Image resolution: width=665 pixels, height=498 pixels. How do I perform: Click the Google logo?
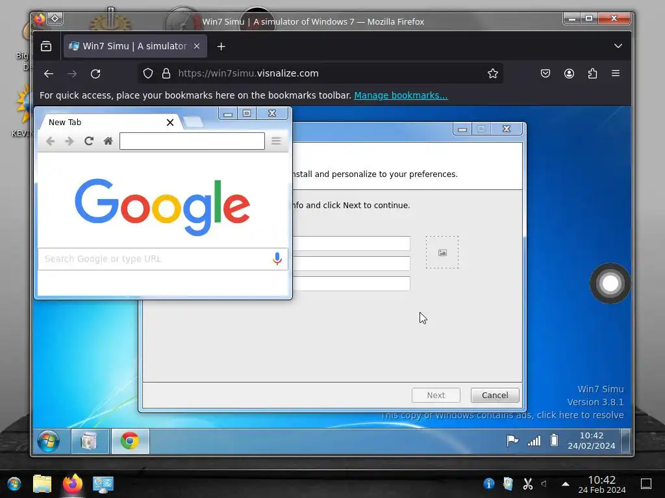coord(162,207)
